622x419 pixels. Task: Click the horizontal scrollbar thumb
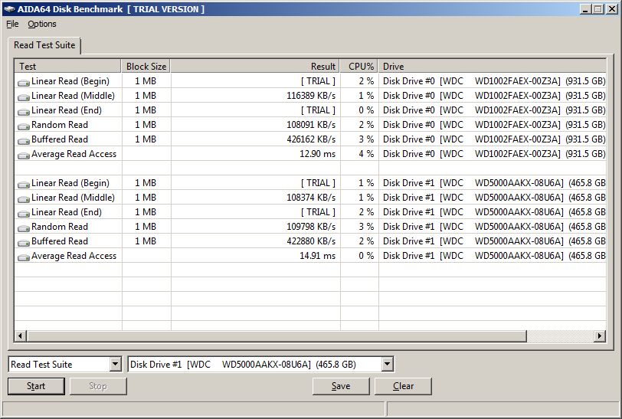[x=276, y=336]
